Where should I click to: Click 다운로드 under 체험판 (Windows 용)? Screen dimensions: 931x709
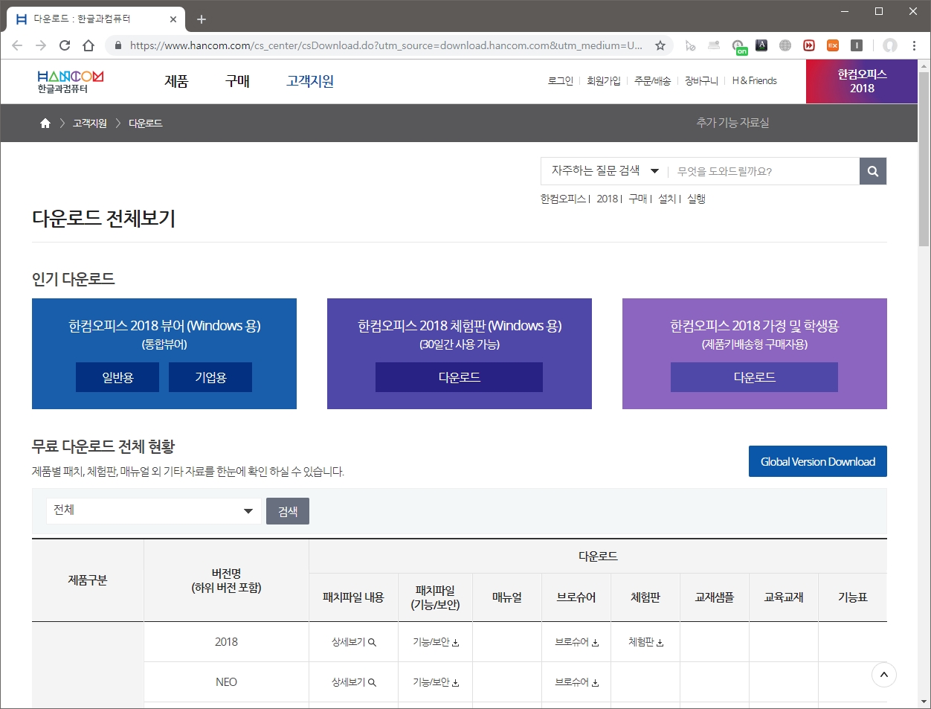click(x=459, y=377)
